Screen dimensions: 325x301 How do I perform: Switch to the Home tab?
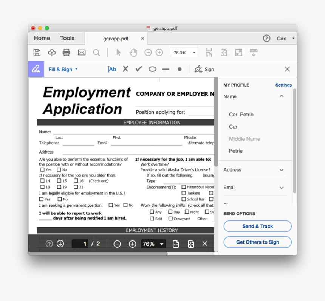coord(42,38)
